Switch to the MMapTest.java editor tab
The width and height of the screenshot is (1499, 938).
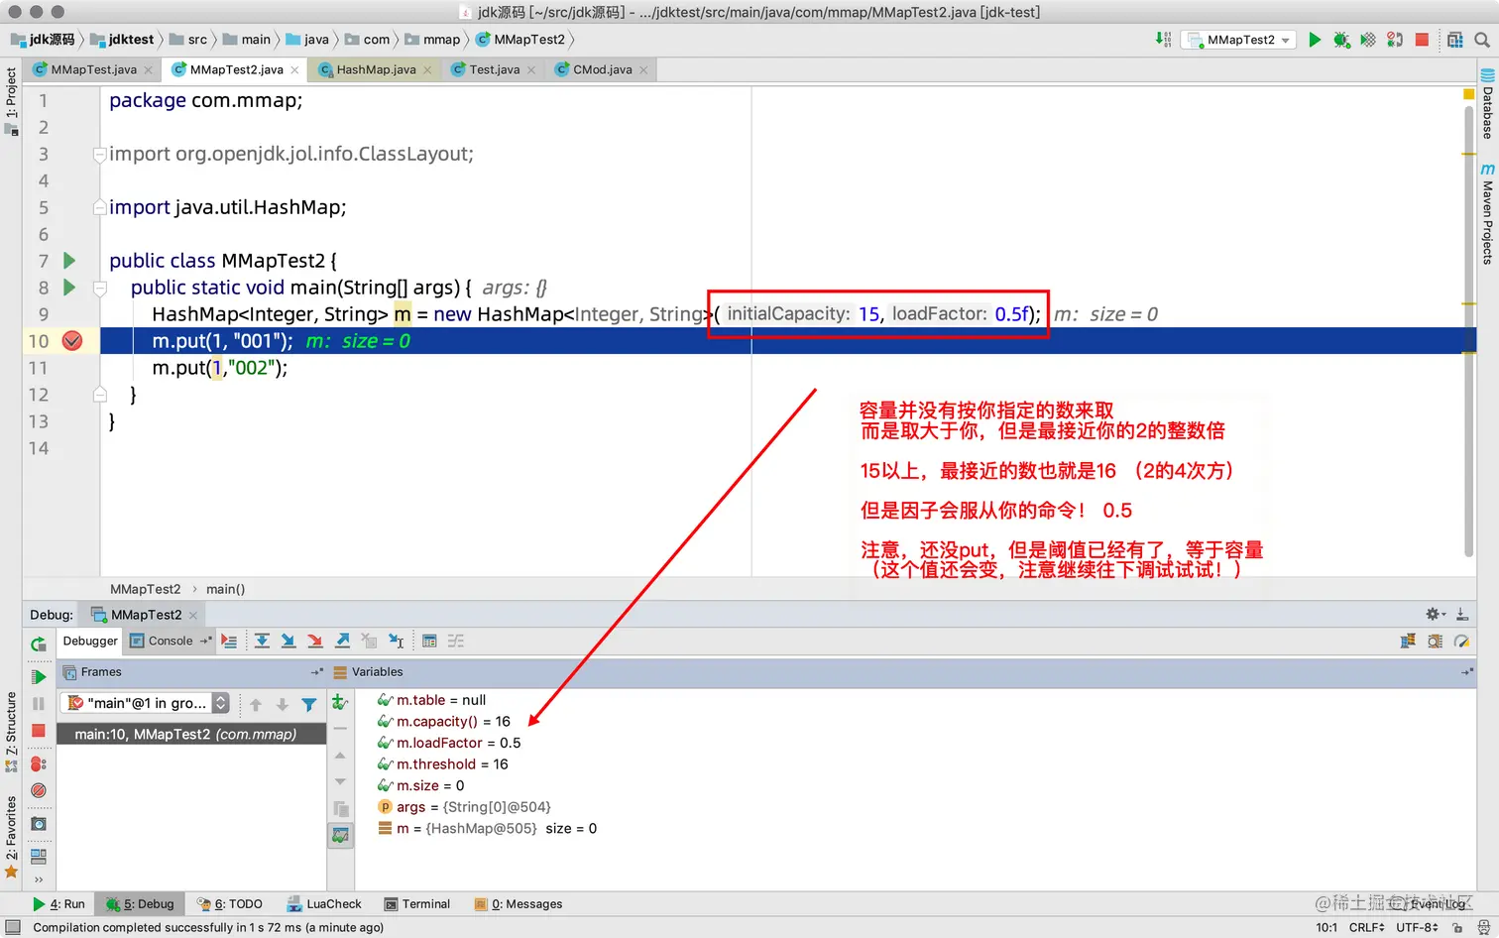click(93, 69)
